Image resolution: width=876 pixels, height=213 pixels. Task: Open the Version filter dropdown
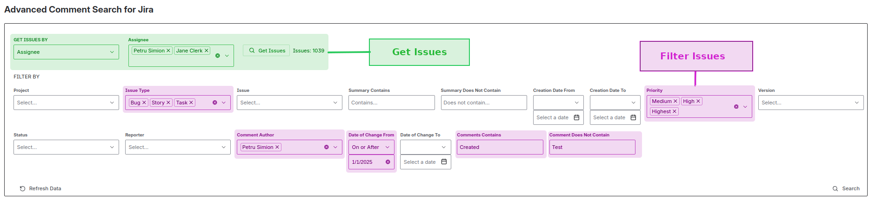click(810, 103)
